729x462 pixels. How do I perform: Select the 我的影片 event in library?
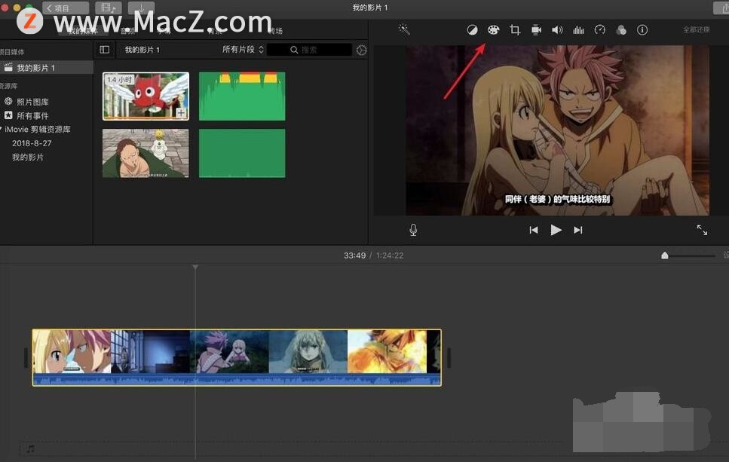tap(28, 157)
